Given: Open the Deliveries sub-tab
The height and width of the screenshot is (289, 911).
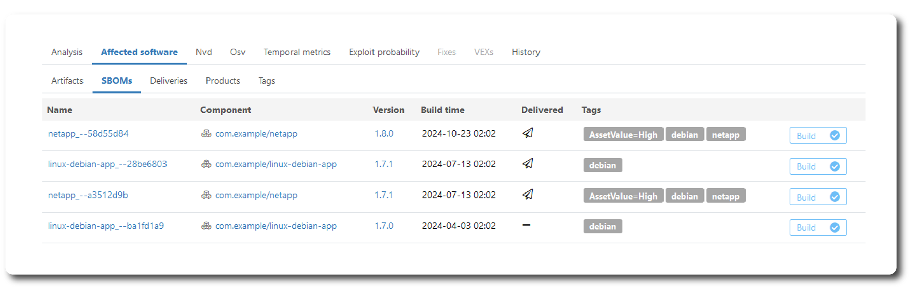Looking at the screenshot, I should [169, 81].
